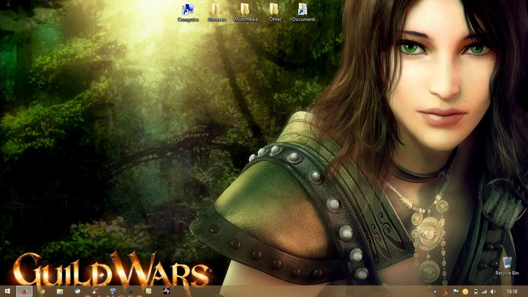
Task: Switch to Firefox in the taskbar
Action: (24, 291)
